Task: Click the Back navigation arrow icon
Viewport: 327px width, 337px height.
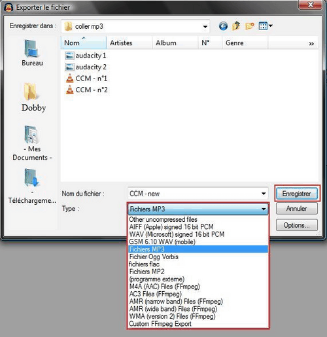Action: point(223,26)
